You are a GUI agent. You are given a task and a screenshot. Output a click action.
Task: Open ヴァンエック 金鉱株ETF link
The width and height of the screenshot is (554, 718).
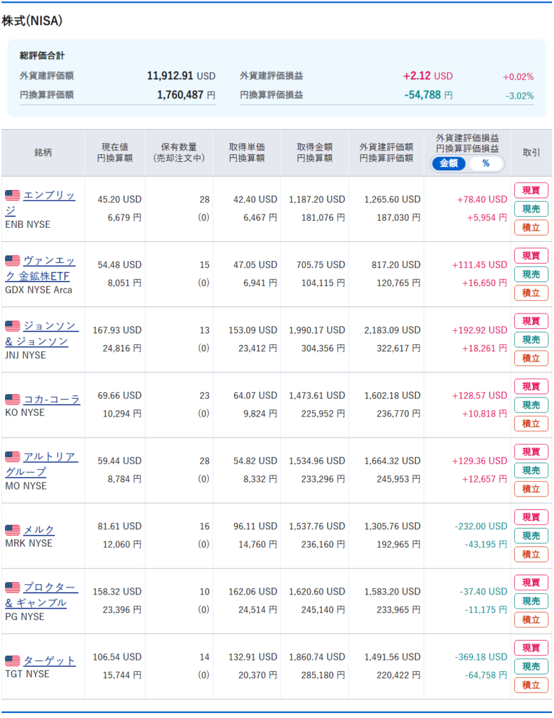40,269
